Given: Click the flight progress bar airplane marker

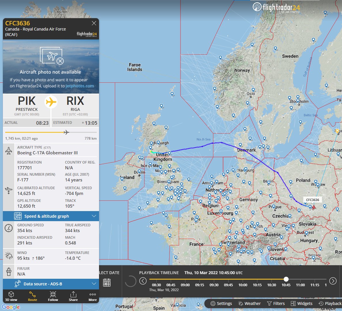Looking at the screenshot, I should coord(66,132).
